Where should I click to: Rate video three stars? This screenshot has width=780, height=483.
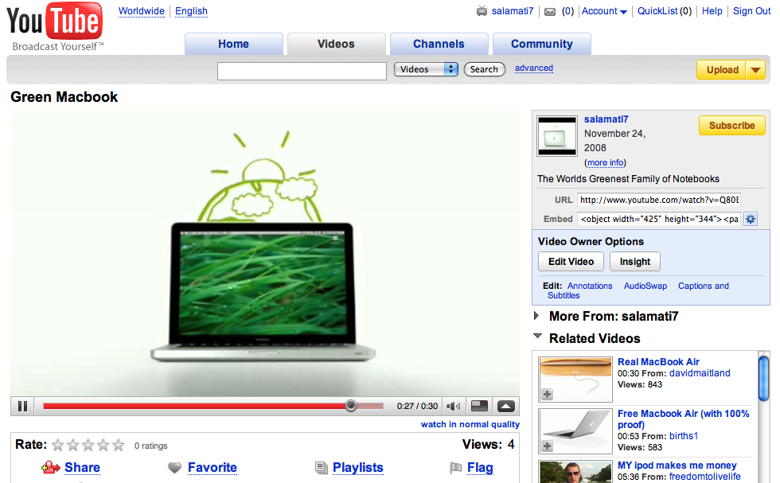pyautogui.click(x=88, y=445)
